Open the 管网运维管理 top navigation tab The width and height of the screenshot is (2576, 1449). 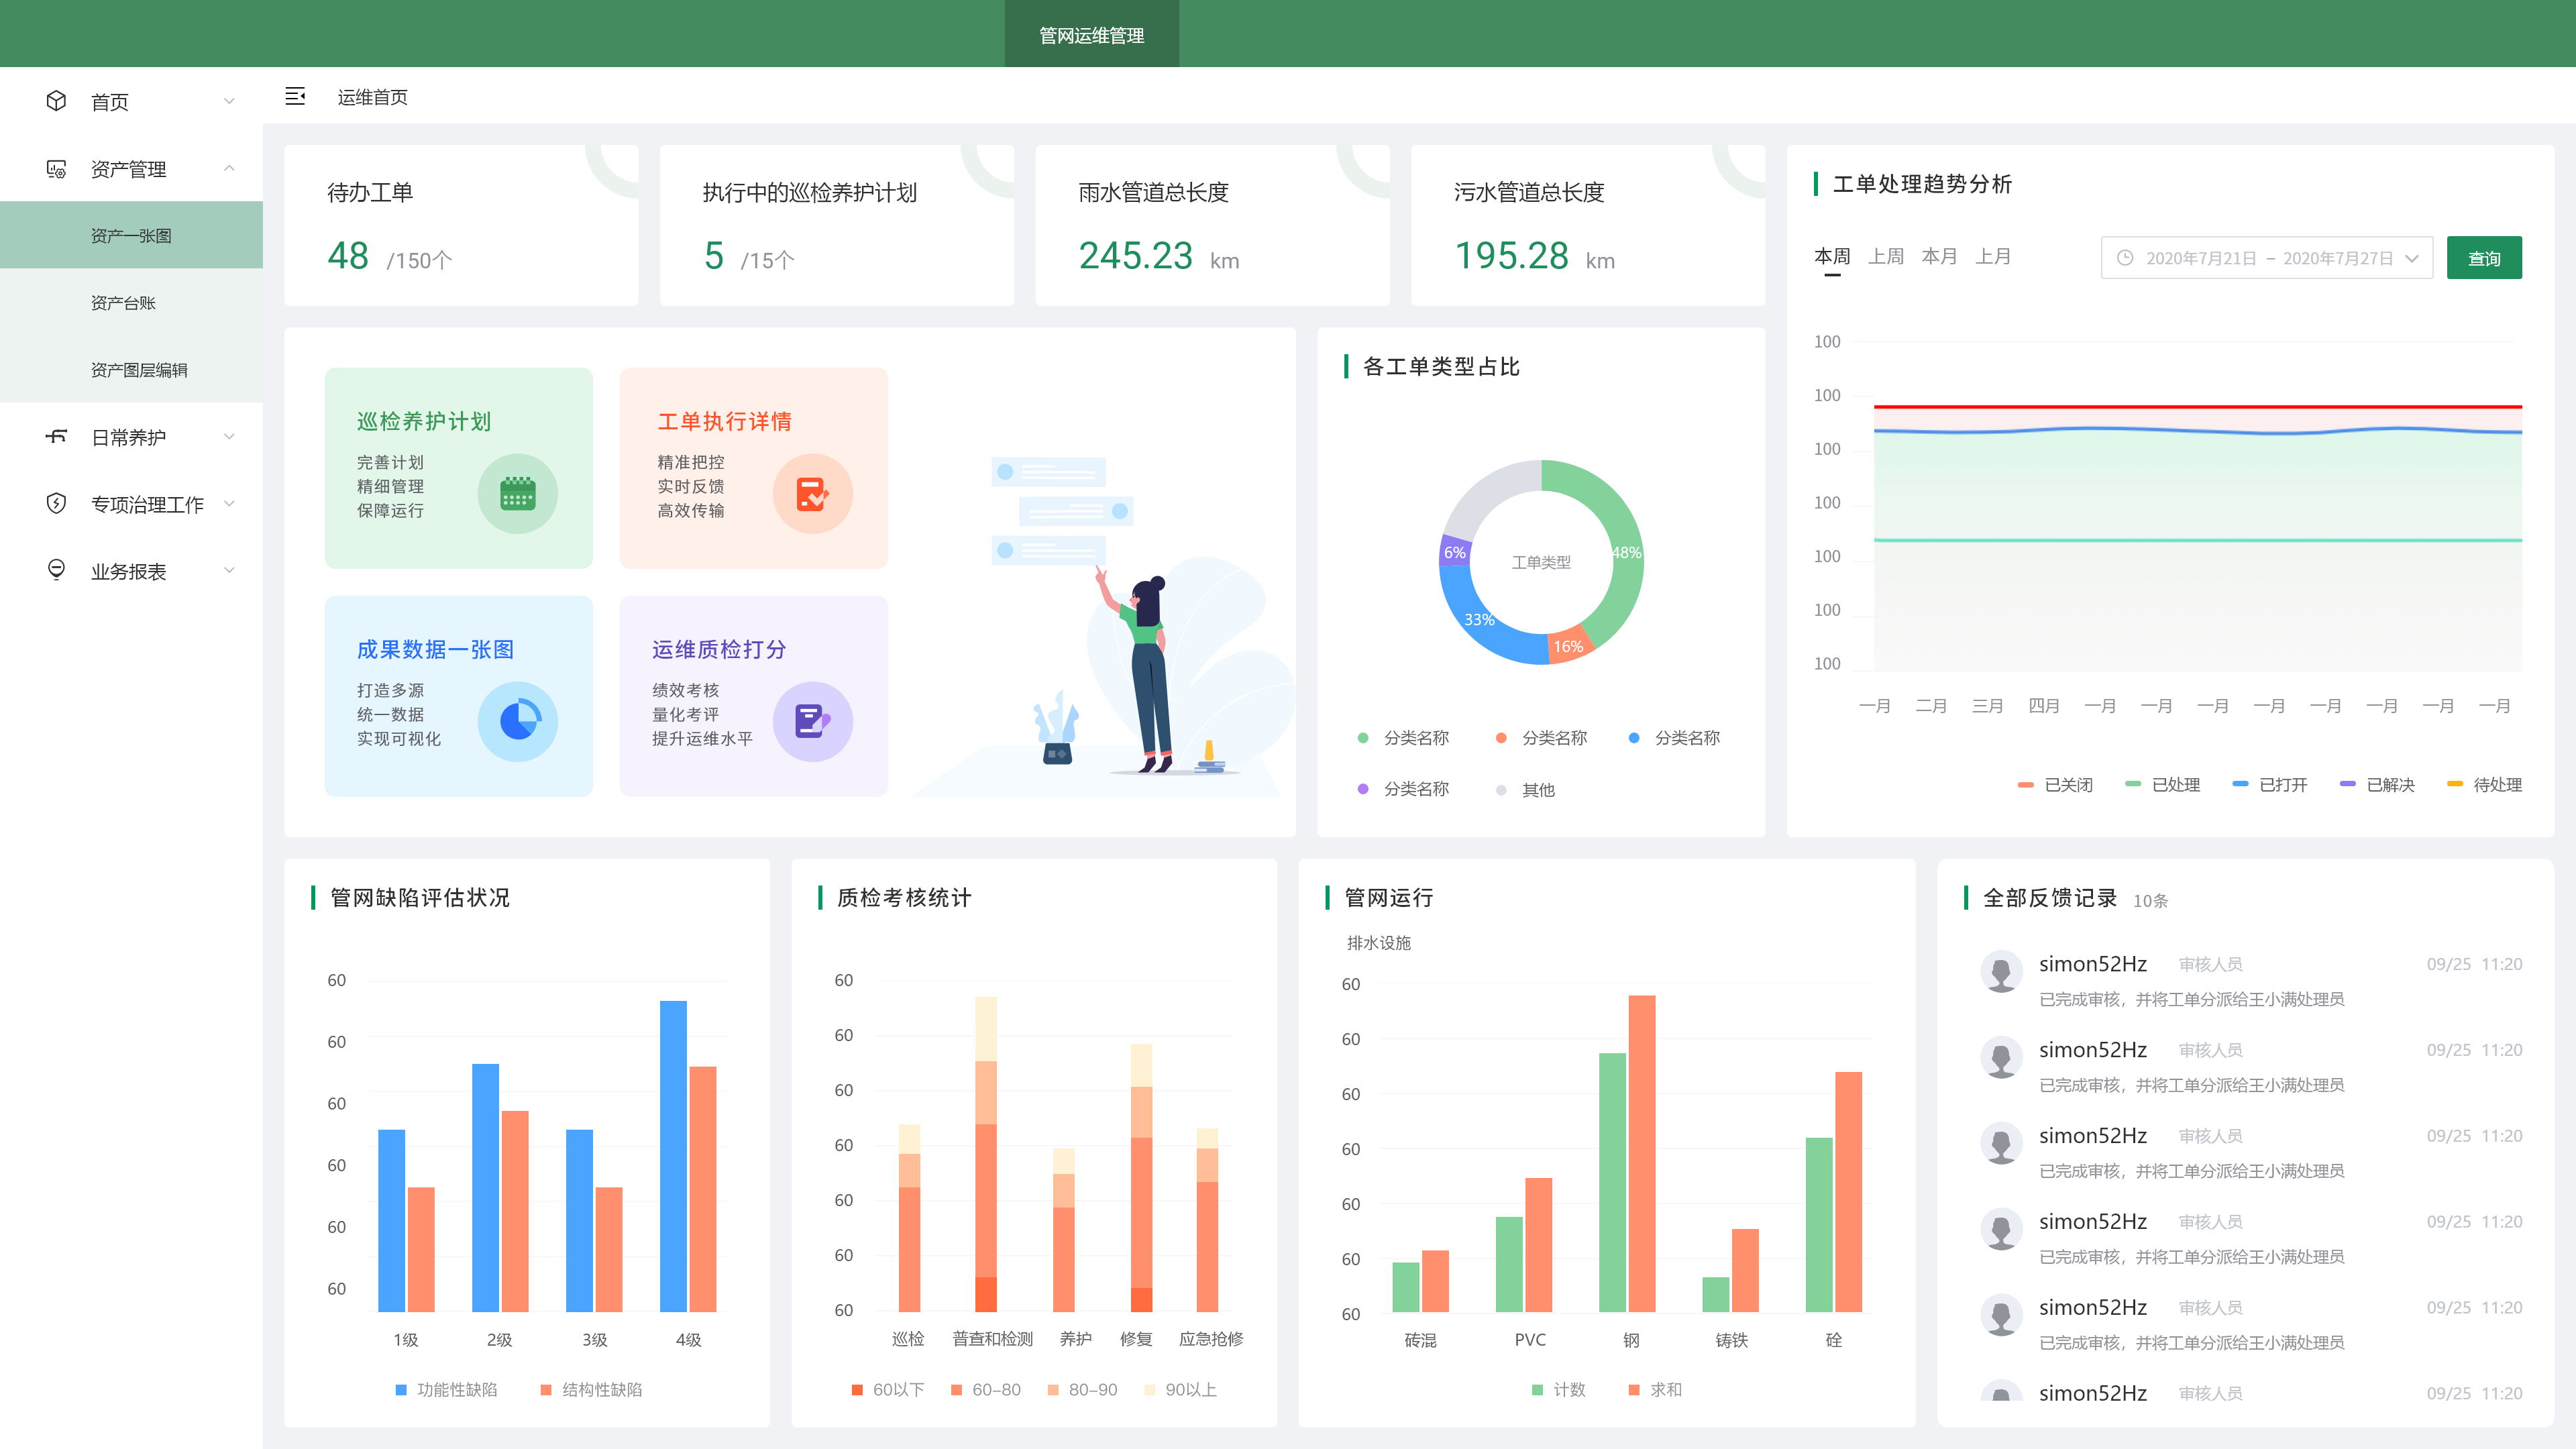pyautogui.click(x=1091, y=35)
